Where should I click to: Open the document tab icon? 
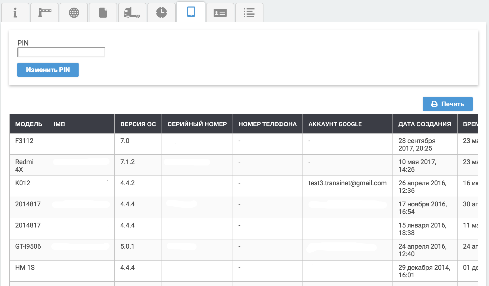click(x=103, y=13)
